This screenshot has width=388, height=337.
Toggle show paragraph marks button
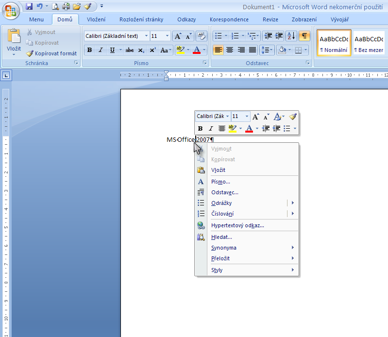point(304,36)
